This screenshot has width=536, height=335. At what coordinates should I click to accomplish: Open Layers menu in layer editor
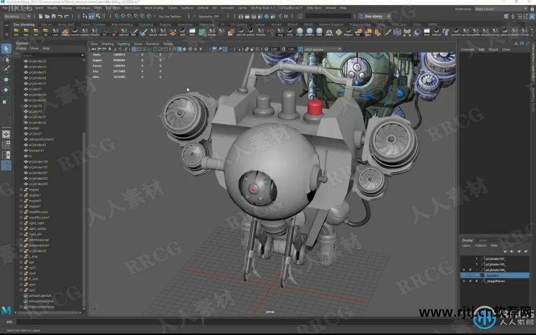click(466, 246)
